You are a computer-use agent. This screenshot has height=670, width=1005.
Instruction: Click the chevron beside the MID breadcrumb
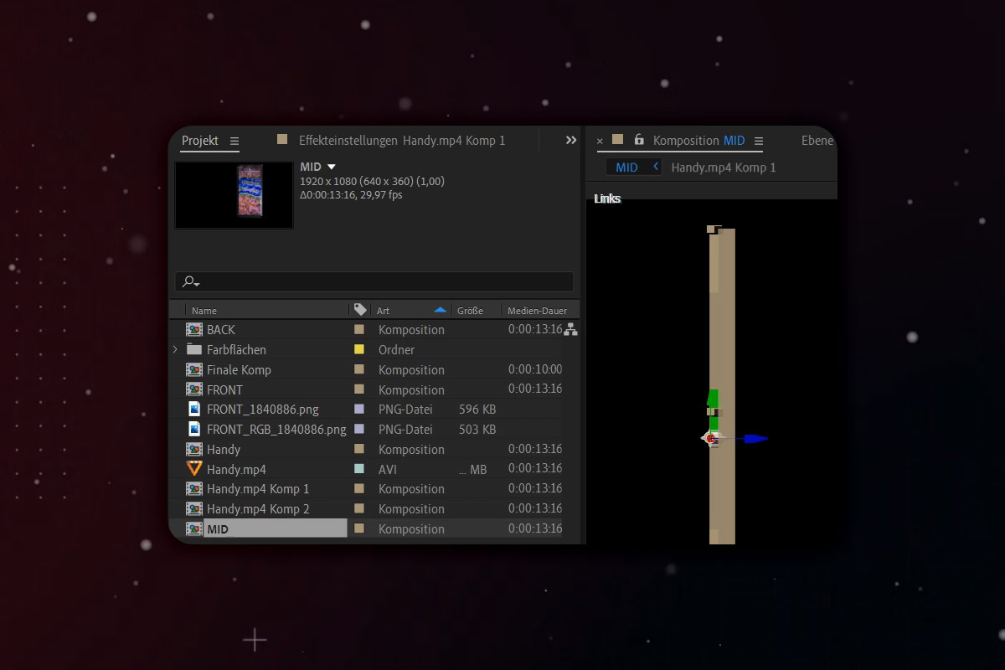click(x=656, y=167)
